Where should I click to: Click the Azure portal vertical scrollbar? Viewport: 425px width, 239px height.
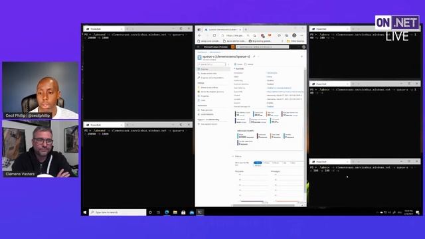[x=305, y=131]
